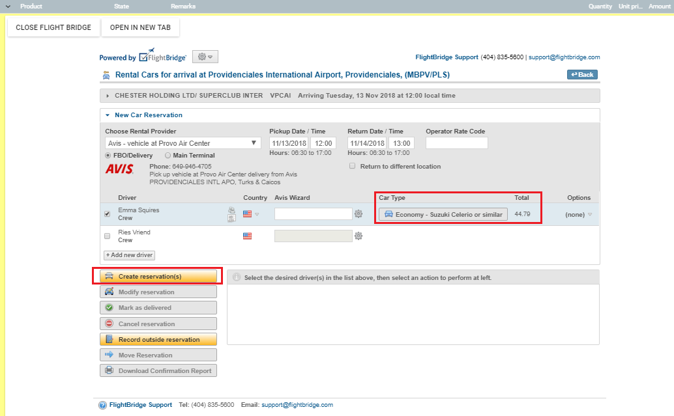Click the Return Date field

(x=367, y=143)
